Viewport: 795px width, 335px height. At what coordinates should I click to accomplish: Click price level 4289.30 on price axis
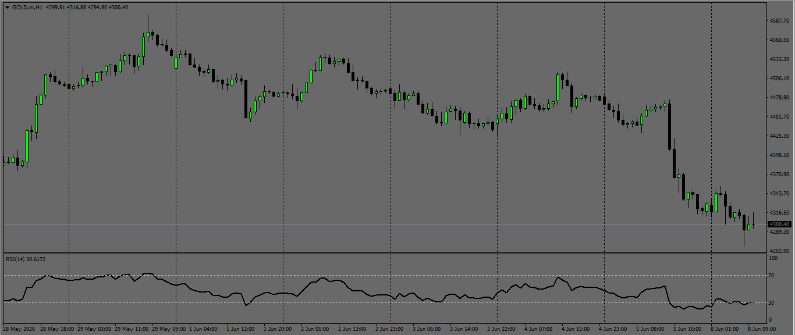point(779,232)
